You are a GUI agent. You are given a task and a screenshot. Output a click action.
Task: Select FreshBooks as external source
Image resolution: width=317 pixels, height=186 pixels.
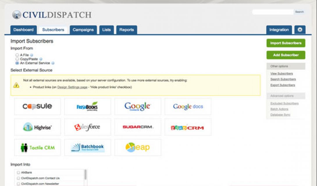click(x=88, y=106)
